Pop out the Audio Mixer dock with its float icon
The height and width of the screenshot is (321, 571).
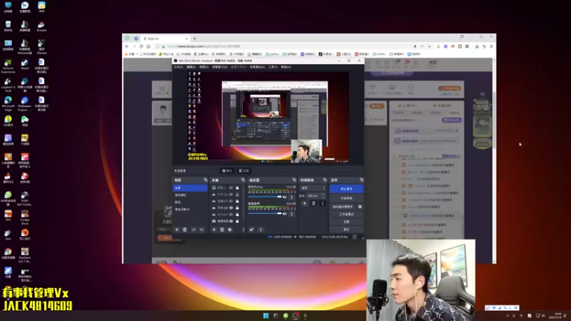tap(294, 180)
